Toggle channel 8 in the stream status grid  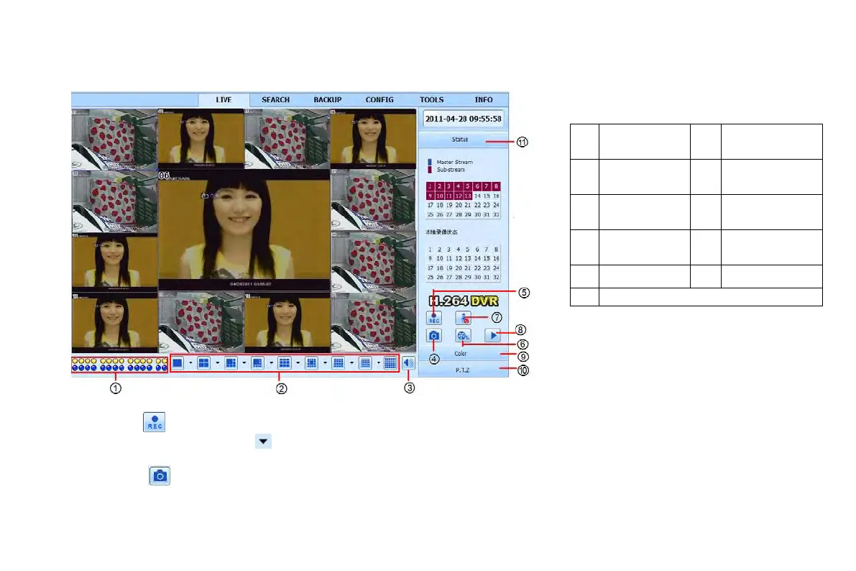[x=496, y=187]
